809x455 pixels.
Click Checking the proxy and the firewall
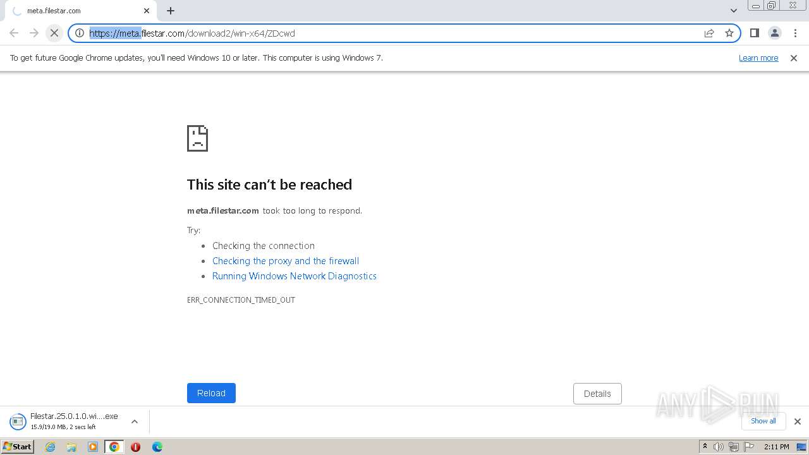286,261
